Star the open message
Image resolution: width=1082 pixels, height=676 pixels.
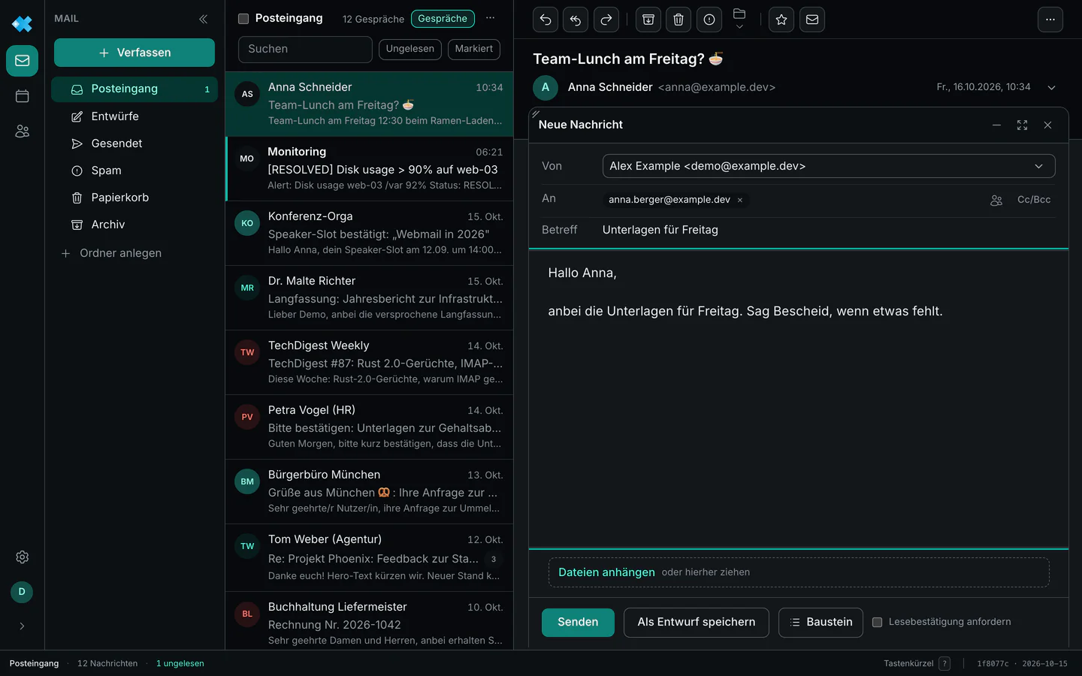tap(781, 20)
